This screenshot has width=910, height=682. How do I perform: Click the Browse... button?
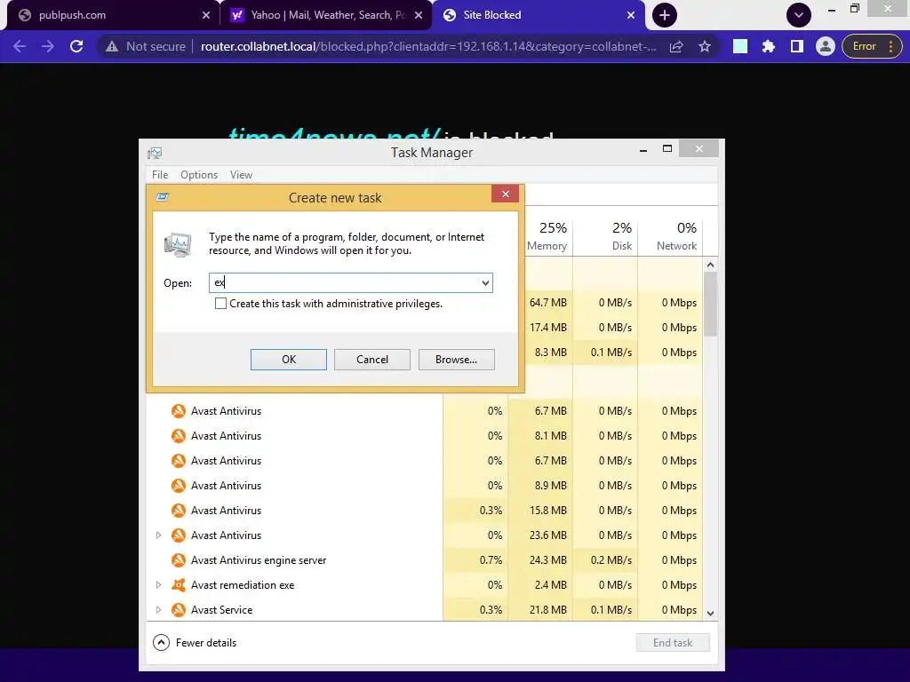point(456,360)
